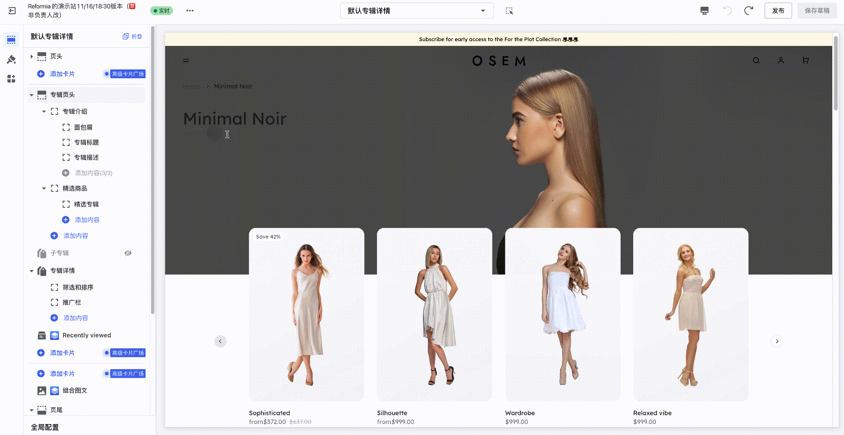Select the 专辑标题 tree item
844x435 pixels.
pos(86,143)
